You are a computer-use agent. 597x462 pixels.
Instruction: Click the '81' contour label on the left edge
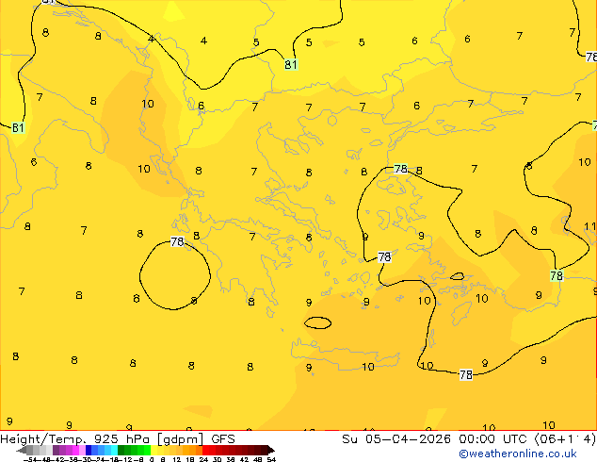tap(18, 127)
